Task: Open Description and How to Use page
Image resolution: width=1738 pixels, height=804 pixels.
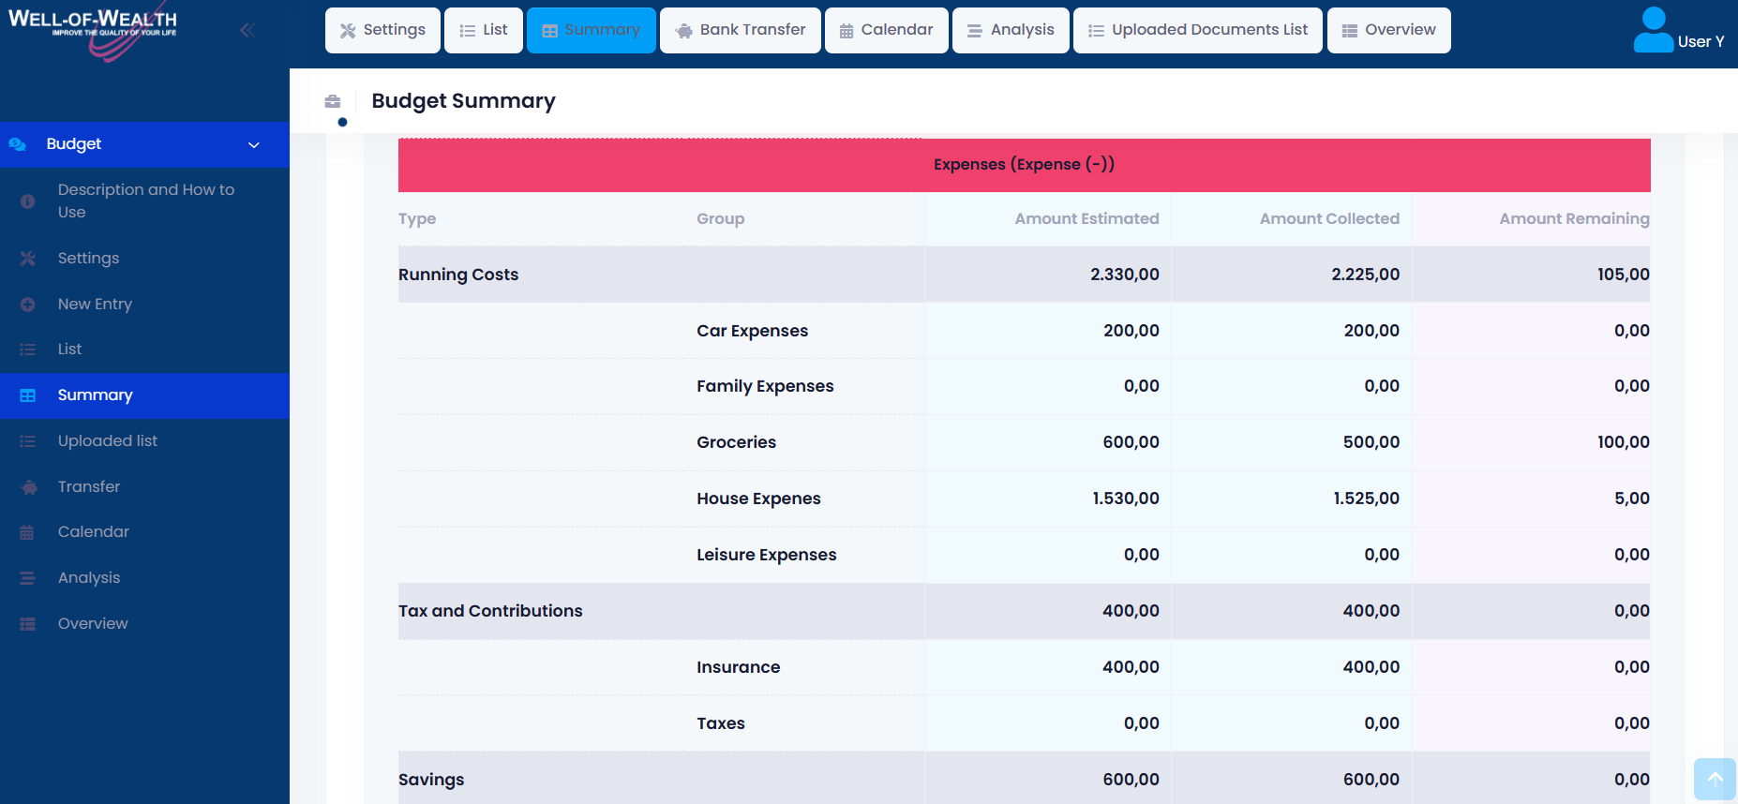Action: [x=144, y=201]
